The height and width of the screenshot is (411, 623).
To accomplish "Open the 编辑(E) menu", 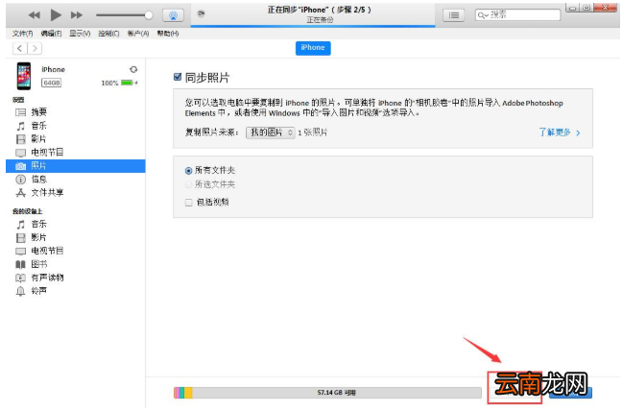I will coord(51,34).
